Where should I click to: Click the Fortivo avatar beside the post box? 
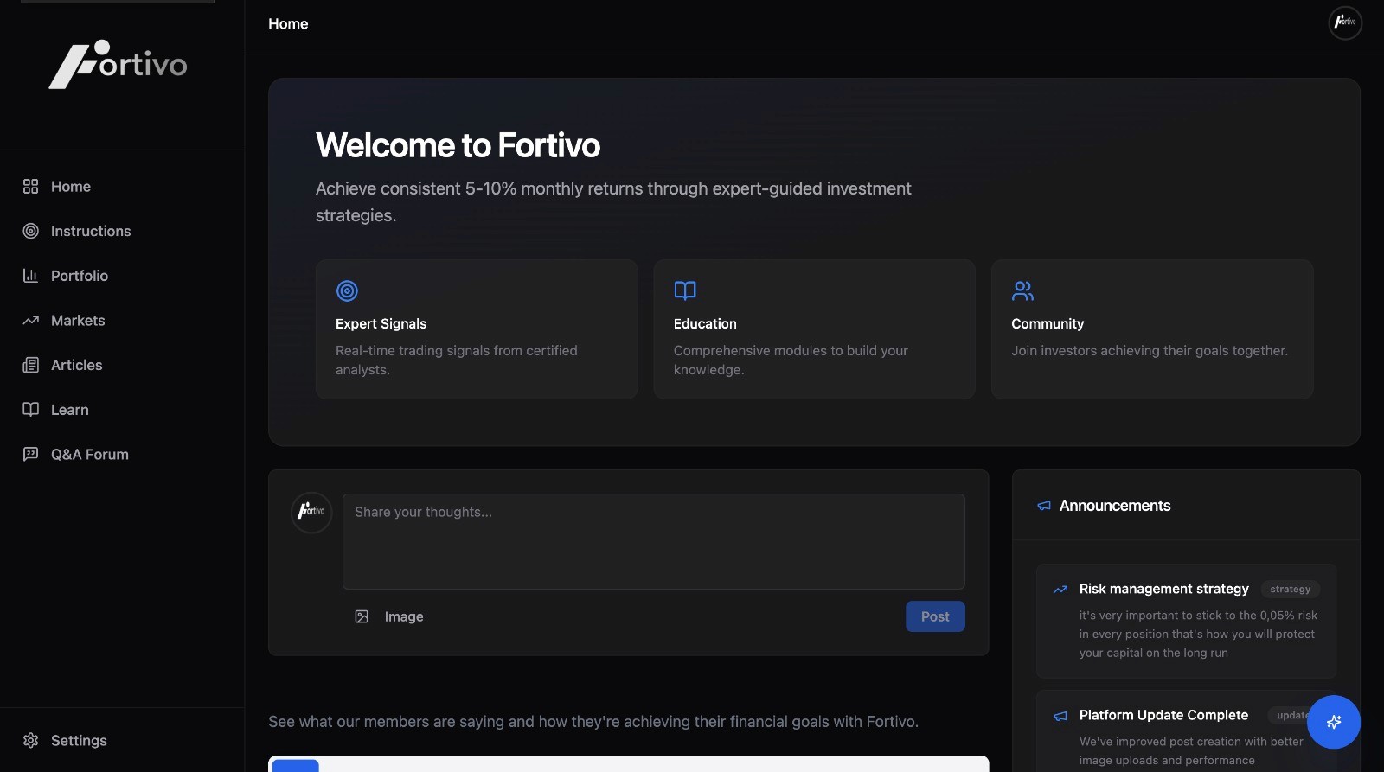pyautogui.click(x=311, y=512)
